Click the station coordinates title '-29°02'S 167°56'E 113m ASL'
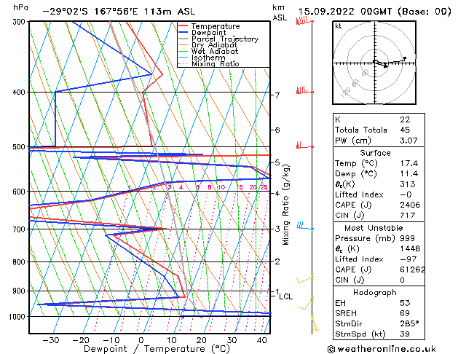 tap(119, 12)
